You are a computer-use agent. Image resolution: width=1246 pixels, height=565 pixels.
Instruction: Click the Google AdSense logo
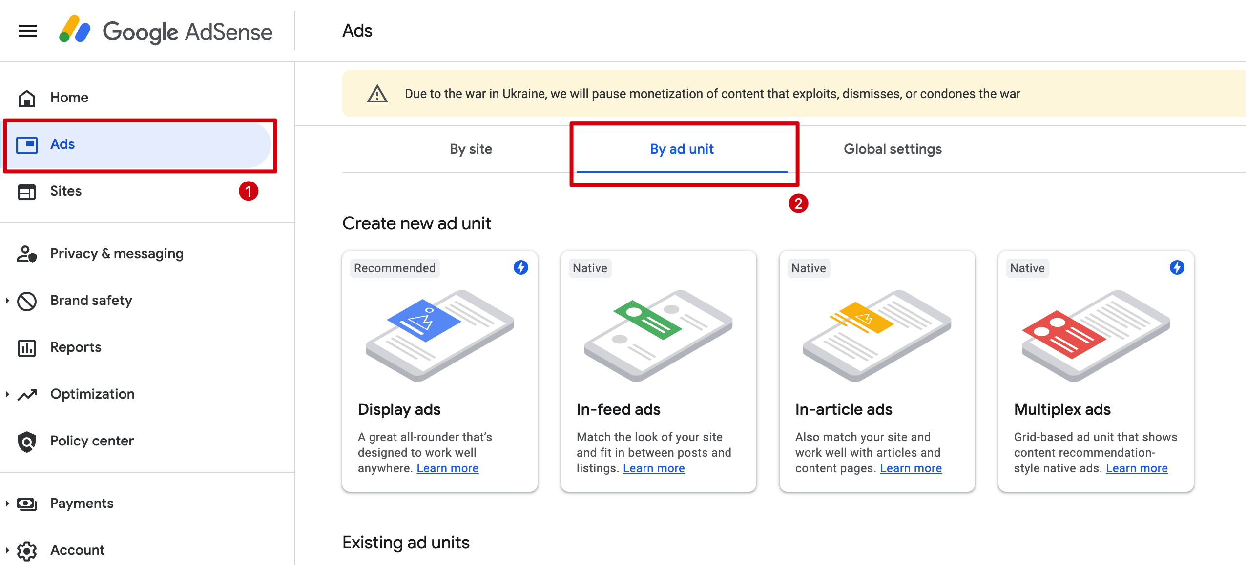[165, 31]
